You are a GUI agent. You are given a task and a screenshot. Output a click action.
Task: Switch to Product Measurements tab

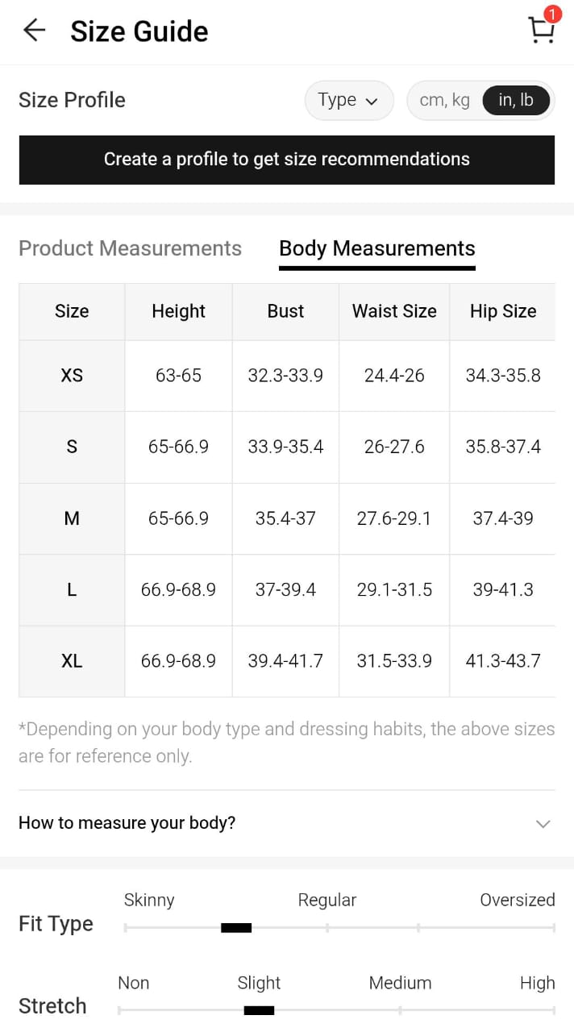tap(130, 248)
